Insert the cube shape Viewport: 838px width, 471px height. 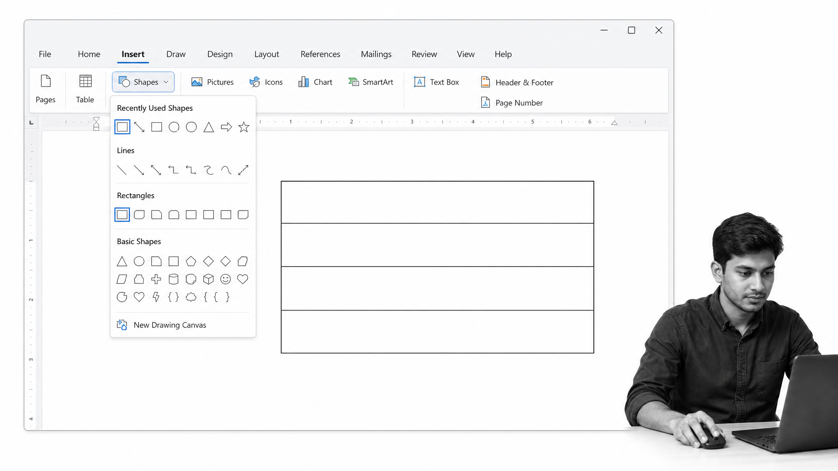click(x=208, y=279)
